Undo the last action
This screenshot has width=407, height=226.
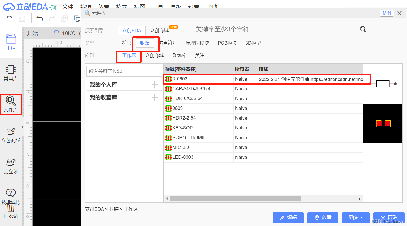coord(39,19)
